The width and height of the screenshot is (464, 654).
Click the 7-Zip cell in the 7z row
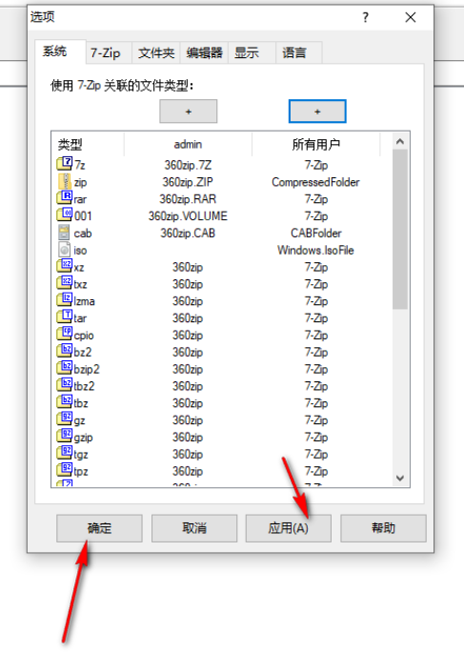(x=316, y=165)
